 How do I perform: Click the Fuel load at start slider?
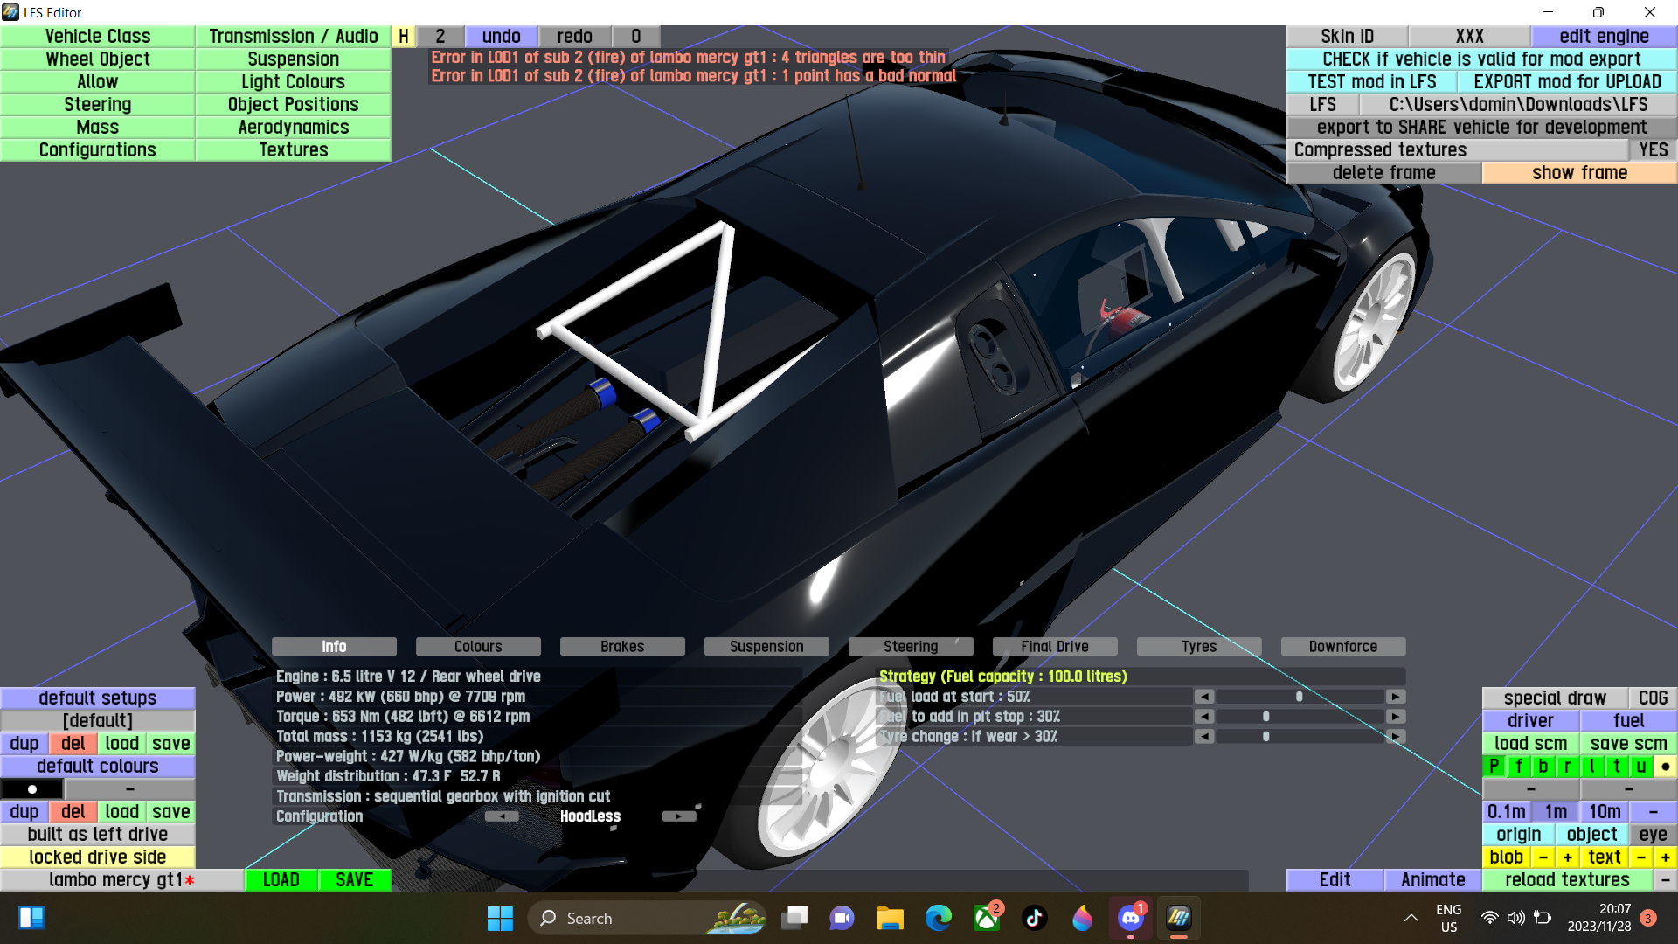point(1299,697)
